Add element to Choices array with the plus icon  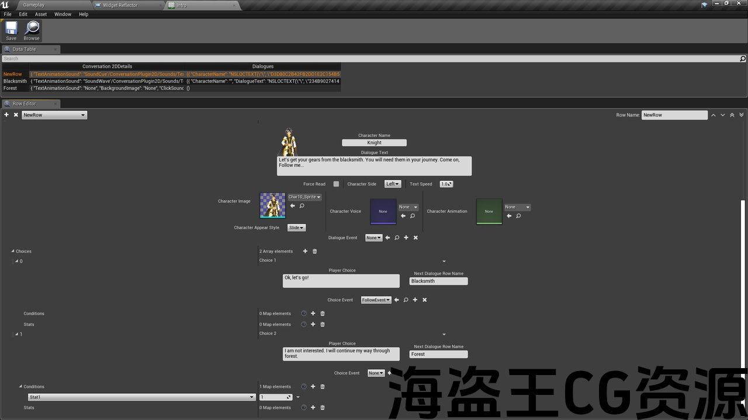point(305,251)
